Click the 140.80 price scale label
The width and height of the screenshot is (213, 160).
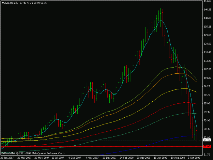(x=208, y=18)
